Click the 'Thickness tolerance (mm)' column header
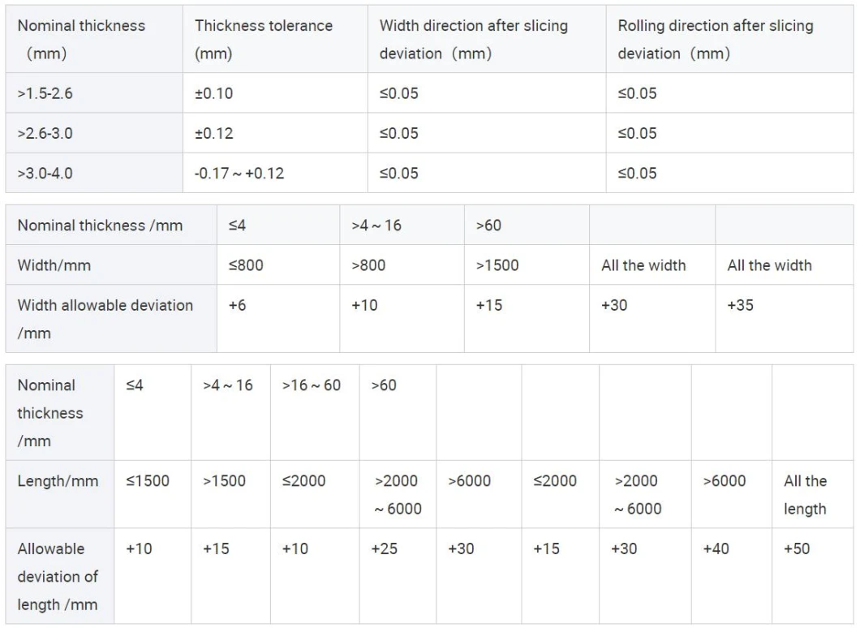This screenshot has width=860, height=628. [x=263, y=39]
